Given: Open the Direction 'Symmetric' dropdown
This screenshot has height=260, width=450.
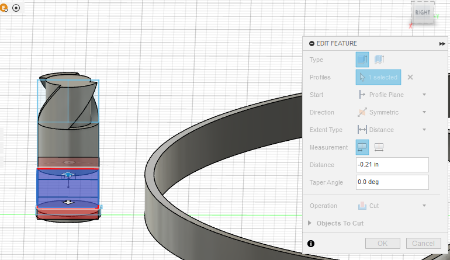Looking at the screenshot, I should [x=392, y=112].
